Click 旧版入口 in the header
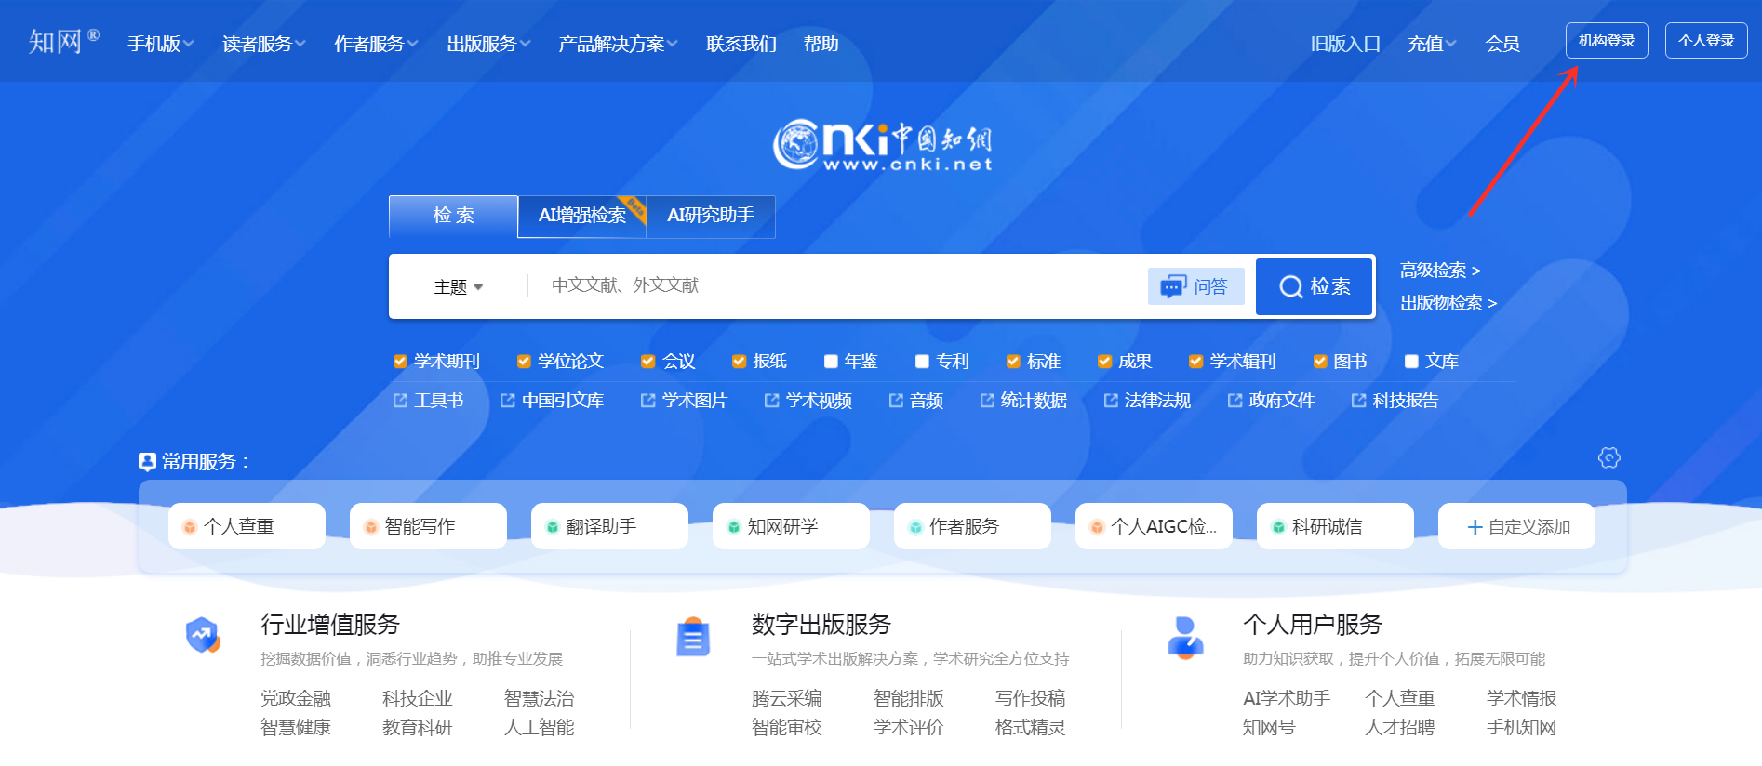 click(x=1345, y=44)
